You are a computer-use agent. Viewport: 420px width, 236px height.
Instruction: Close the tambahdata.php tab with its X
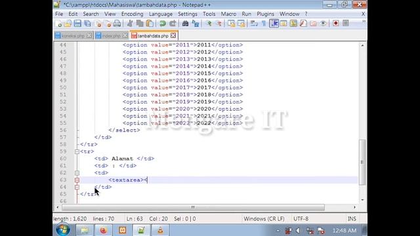173,35
